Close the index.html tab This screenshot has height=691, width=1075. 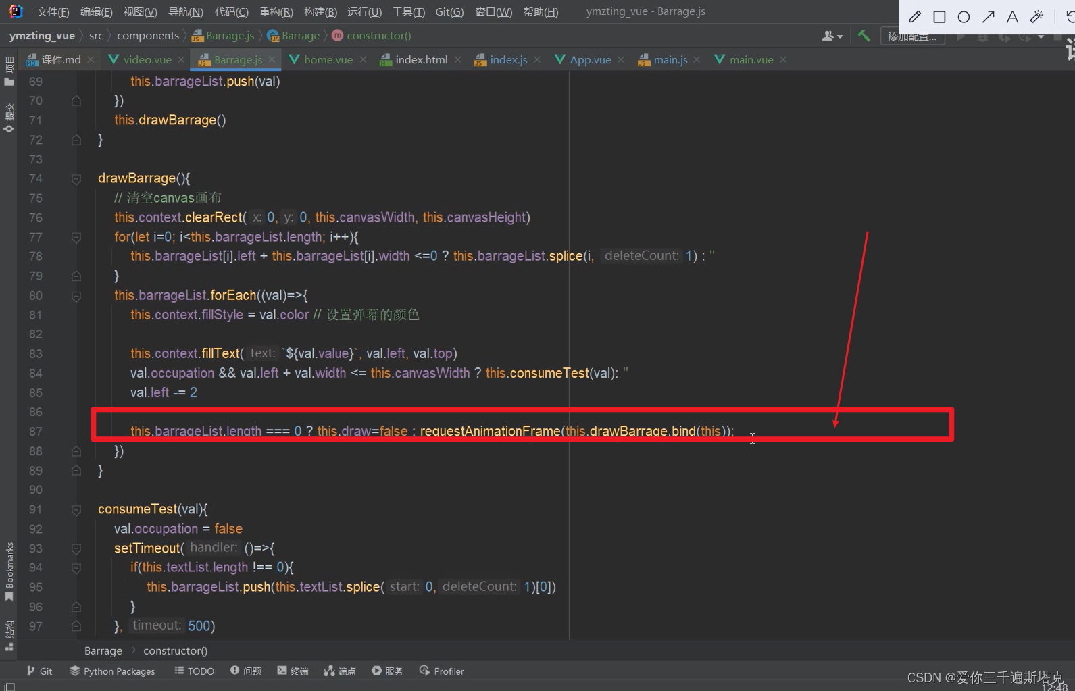pyautogui.click(x=458, y=59)
